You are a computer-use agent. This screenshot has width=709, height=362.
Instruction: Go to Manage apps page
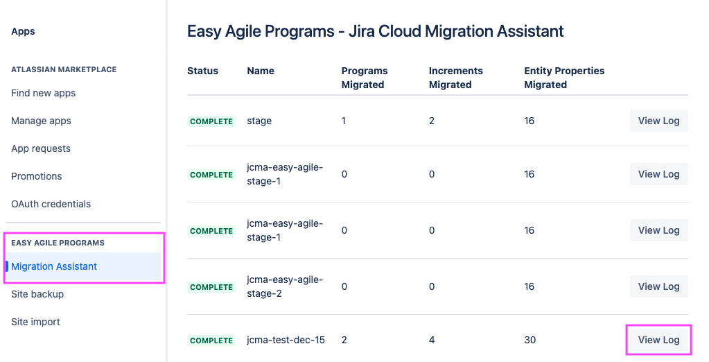click(x=41, y=121)
